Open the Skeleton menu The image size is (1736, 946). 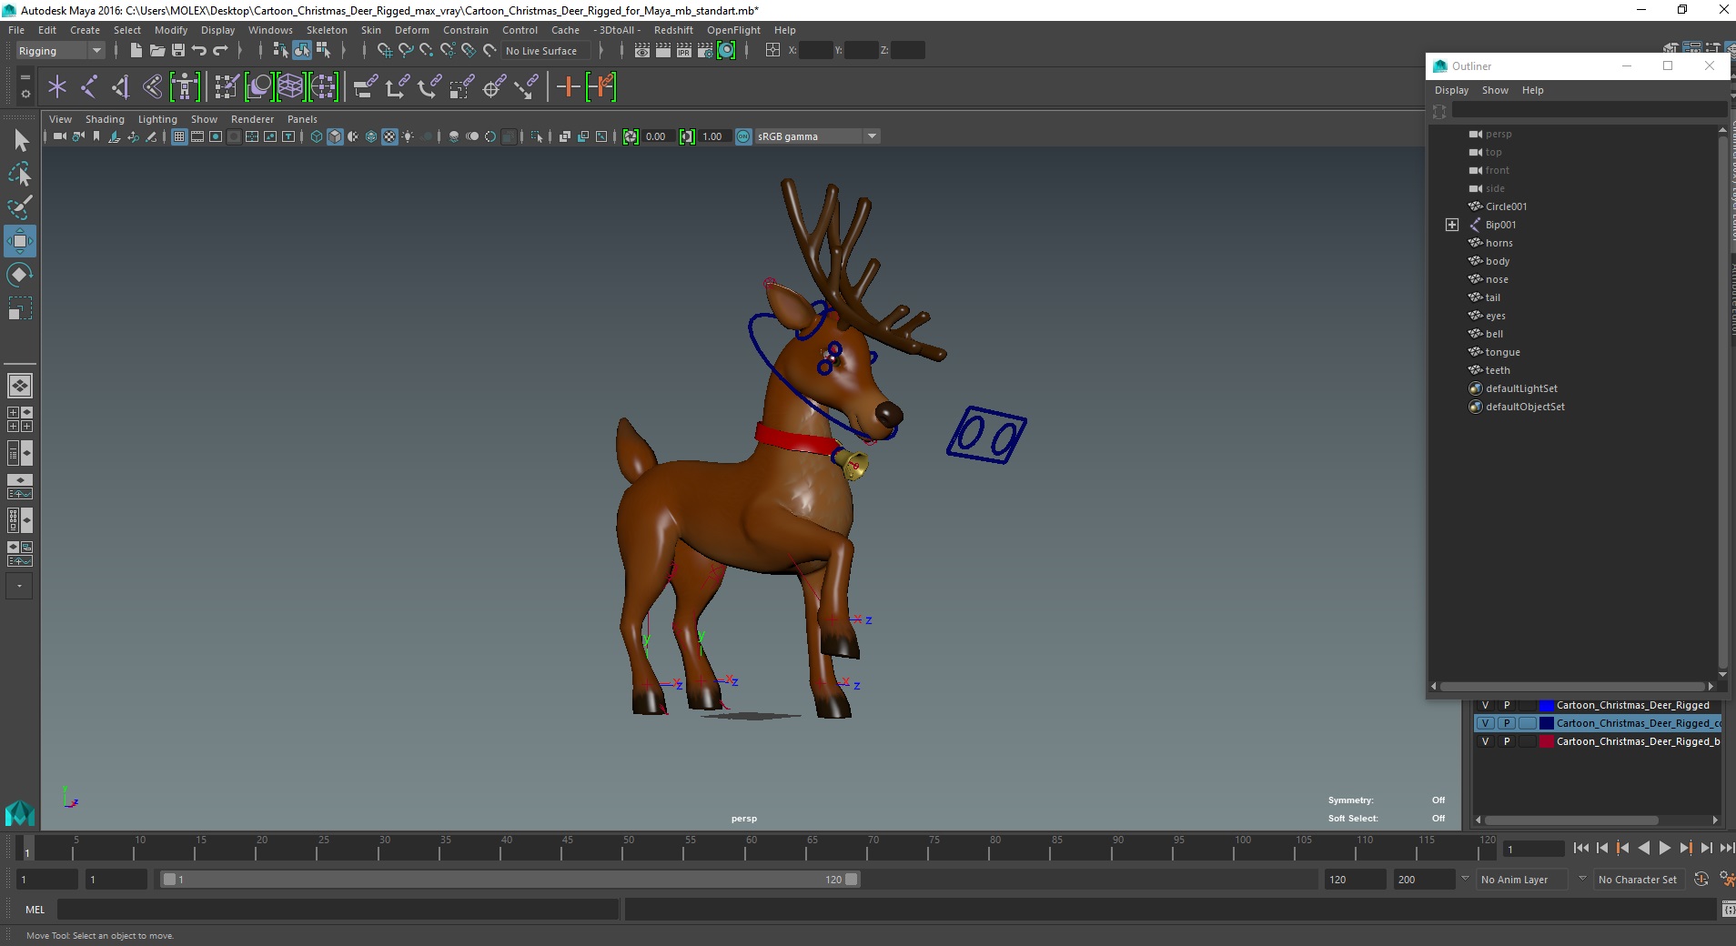pyautogui.click(x=326, y=30)
